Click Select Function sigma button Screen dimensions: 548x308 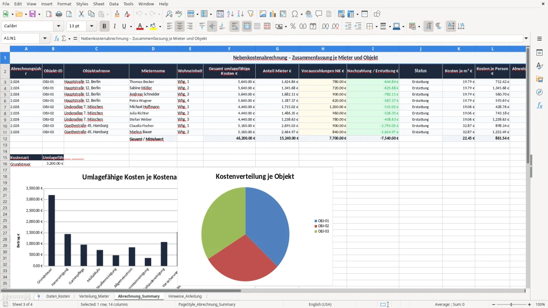point(64,38)
